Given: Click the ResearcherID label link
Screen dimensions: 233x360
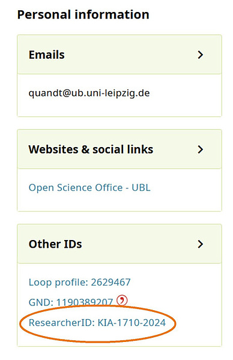Looking at the screenshot, I should click(x=62, y=323).
